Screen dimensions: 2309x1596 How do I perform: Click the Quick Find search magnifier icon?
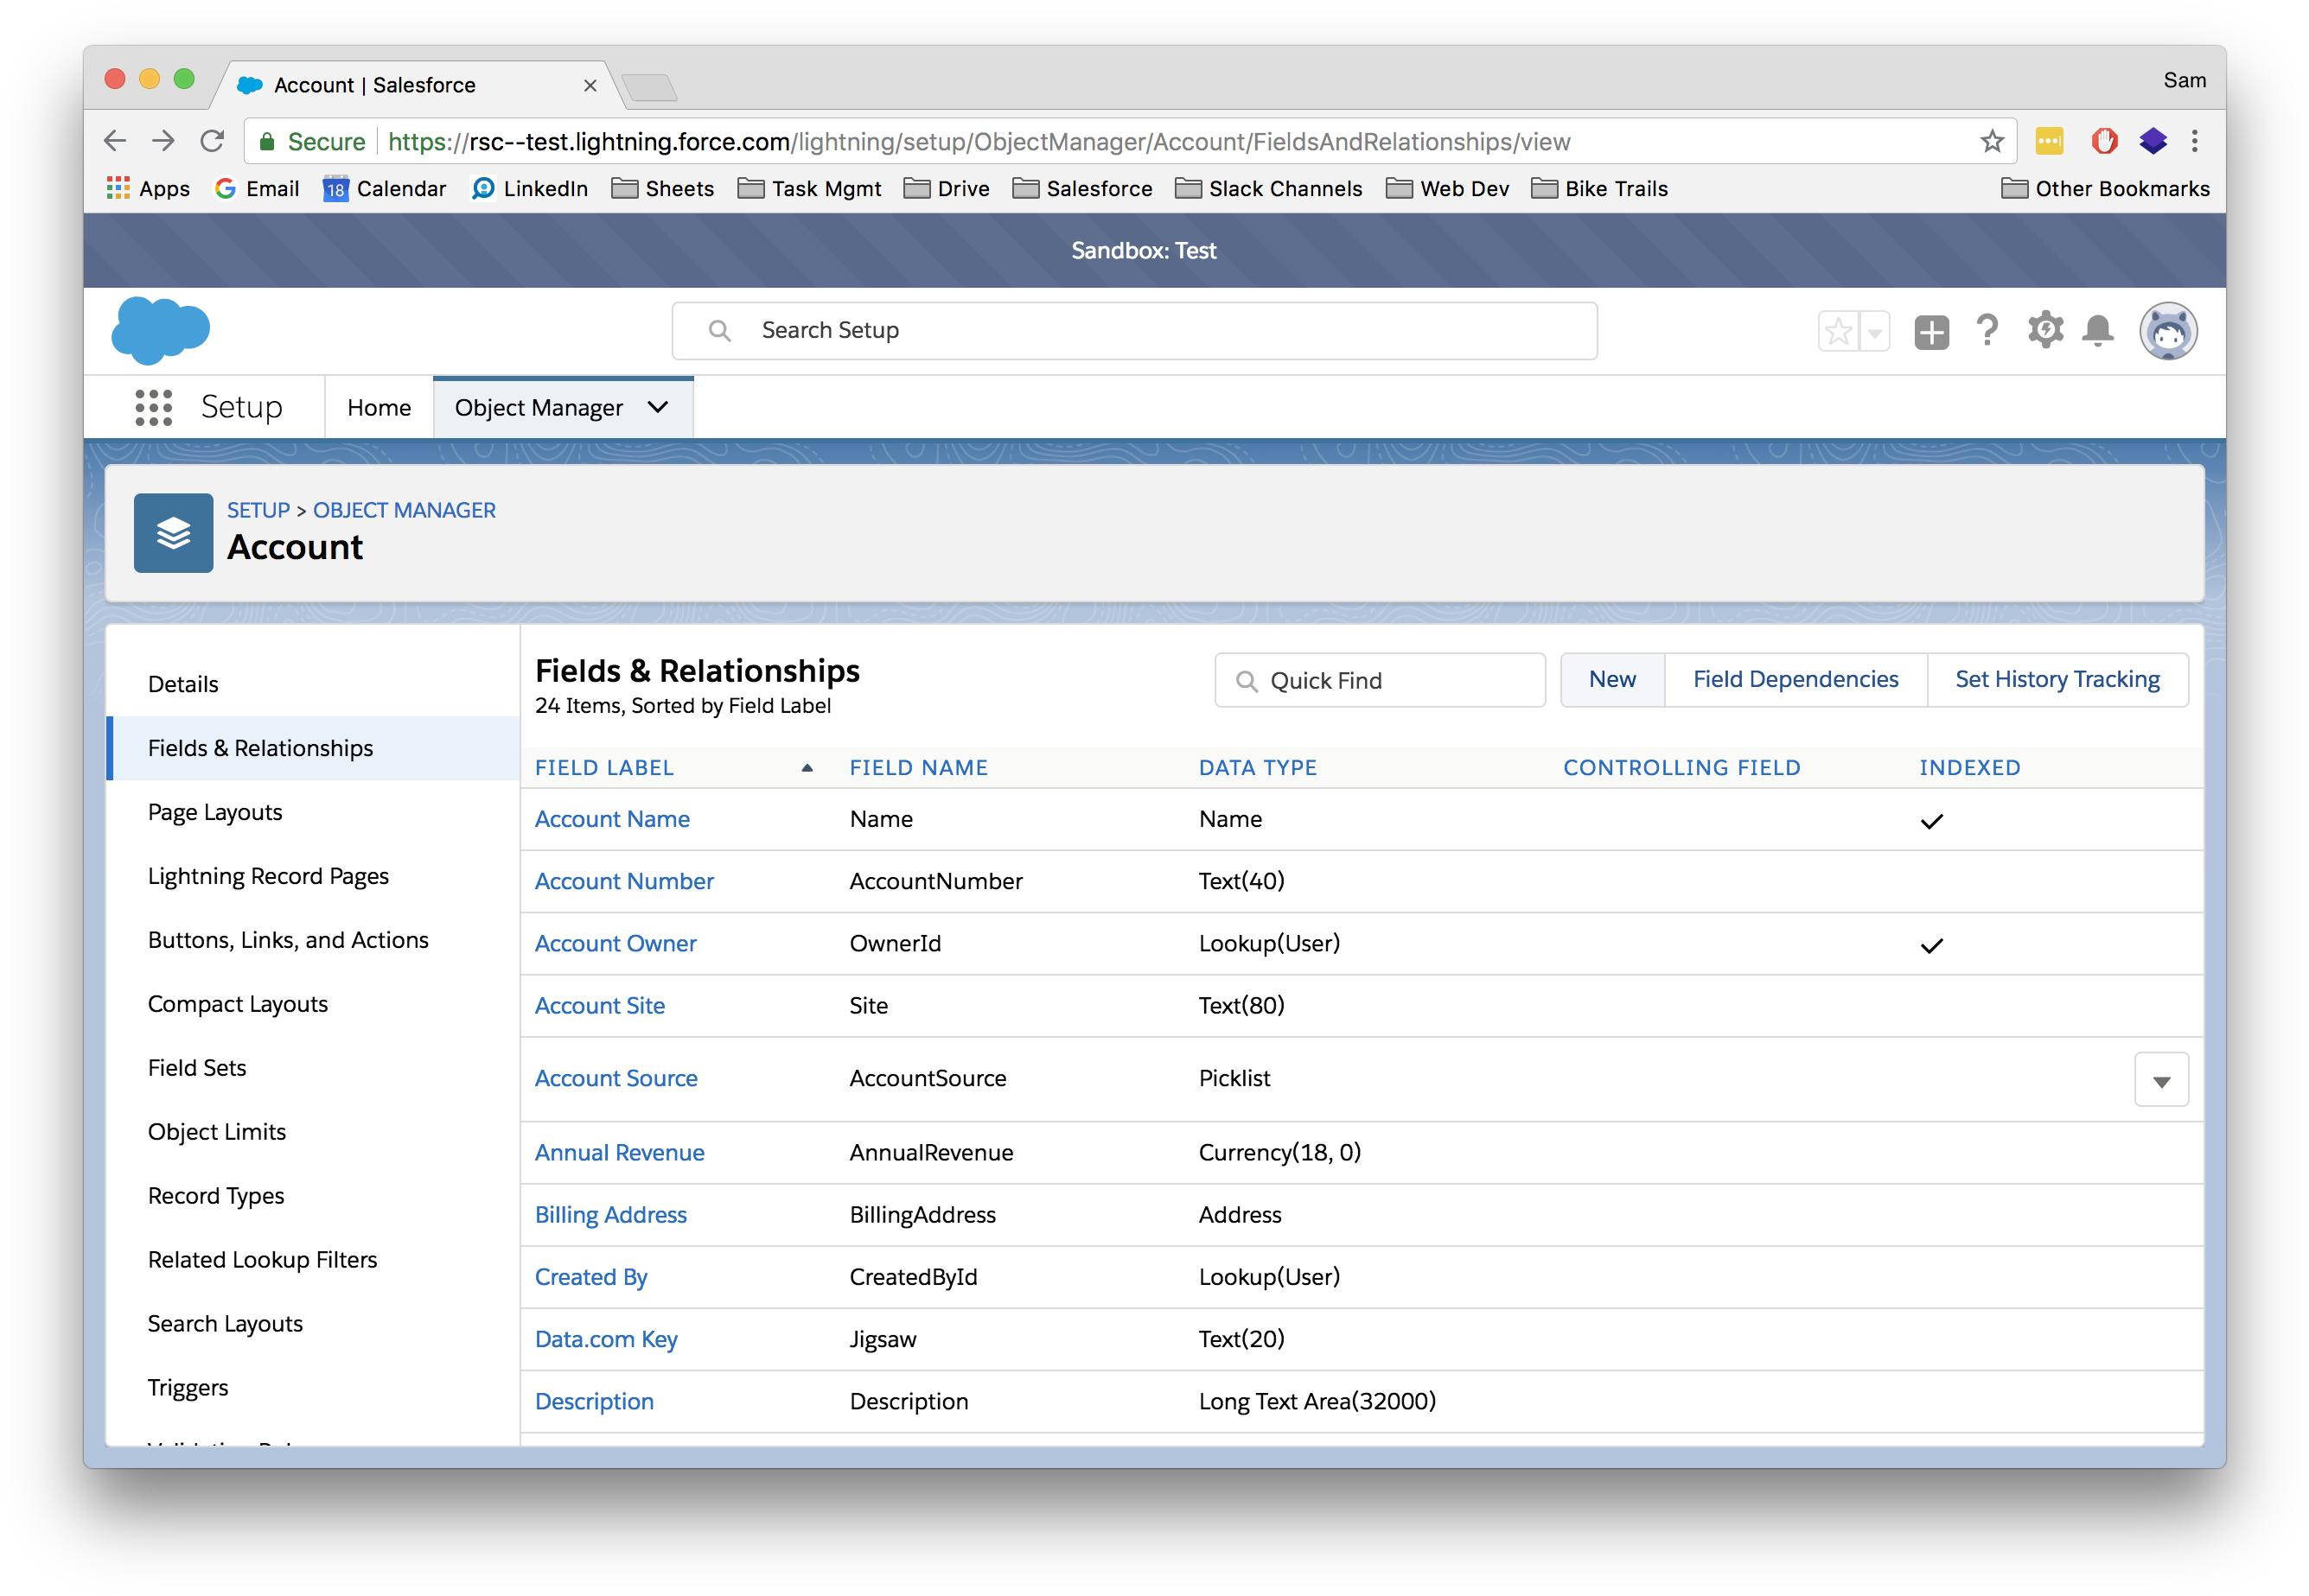1246,681
